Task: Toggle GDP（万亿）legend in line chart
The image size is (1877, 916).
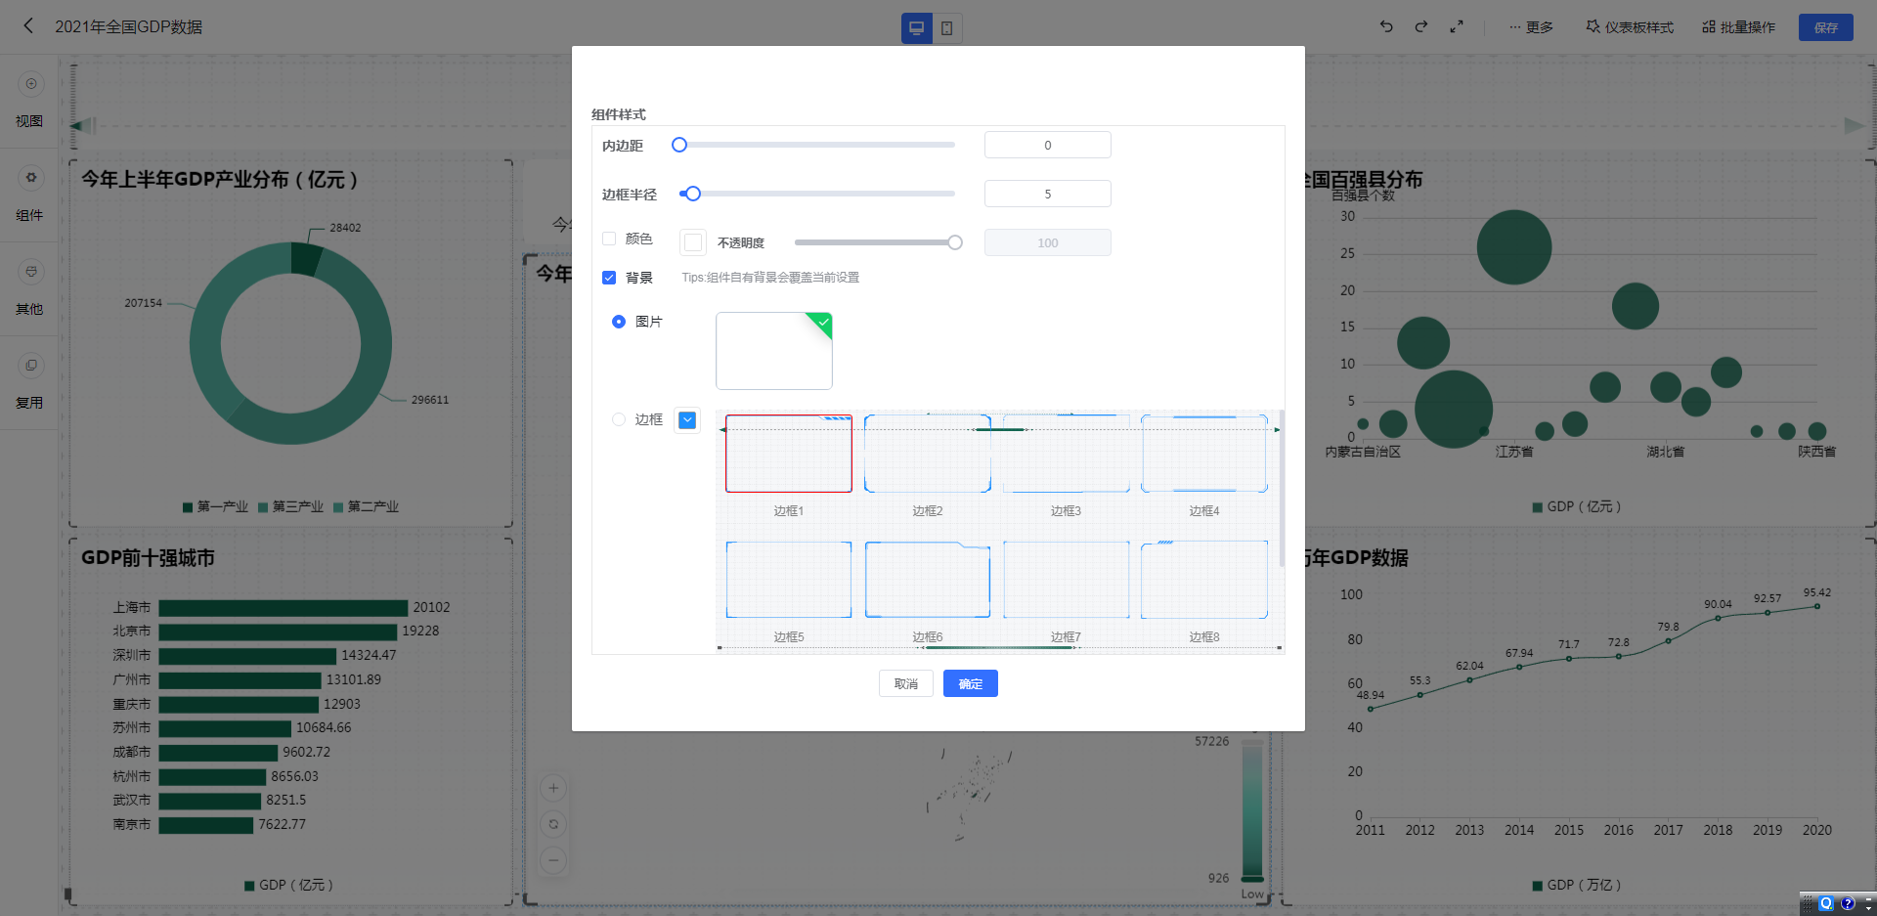Action: (x=1577, y=885)
